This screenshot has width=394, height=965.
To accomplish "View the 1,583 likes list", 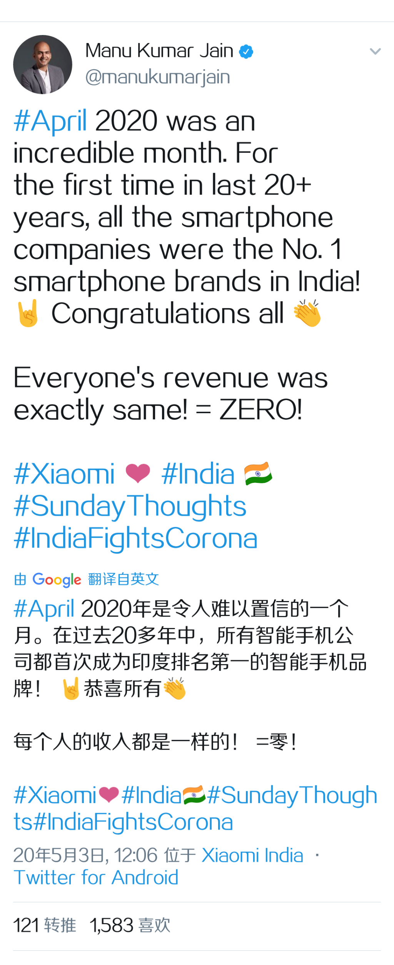I will coord(130,926).
